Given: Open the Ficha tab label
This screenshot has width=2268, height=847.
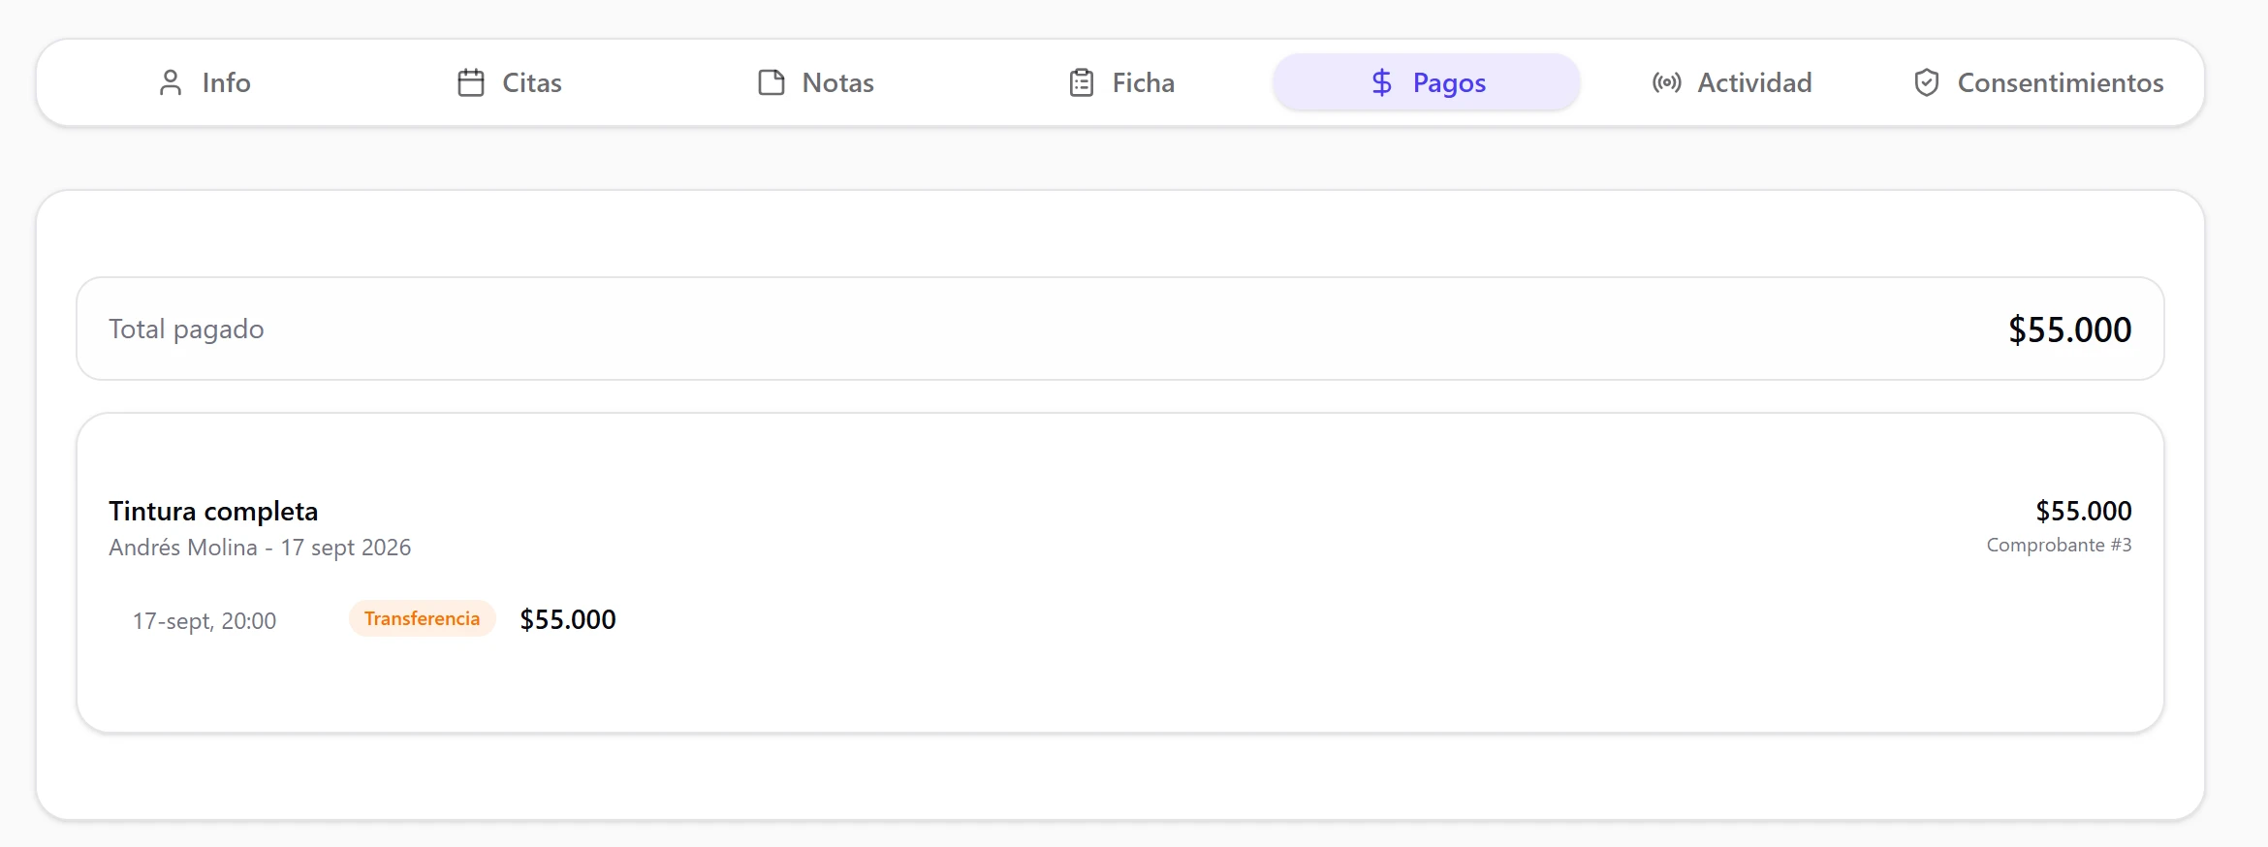Looking at the screenshot, I should tap(1144, 82).
